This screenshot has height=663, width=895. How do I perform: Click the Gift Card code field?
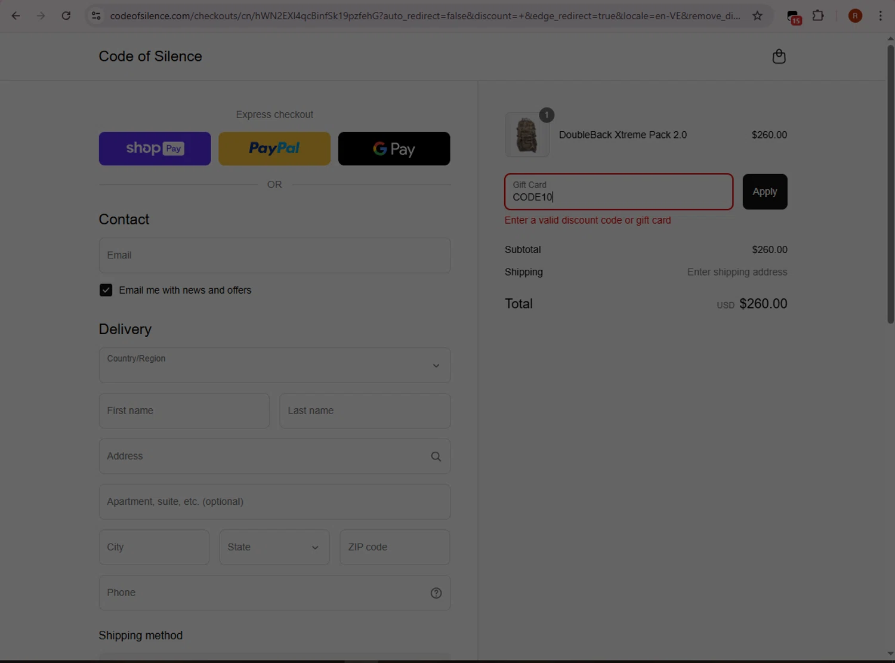pyautogui.click(x=619, y=192)
